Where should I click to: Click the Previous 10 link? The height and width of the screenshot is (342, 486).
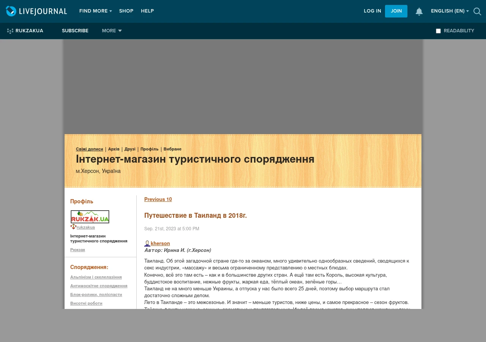pyautogui.click(x=158, y=199)
